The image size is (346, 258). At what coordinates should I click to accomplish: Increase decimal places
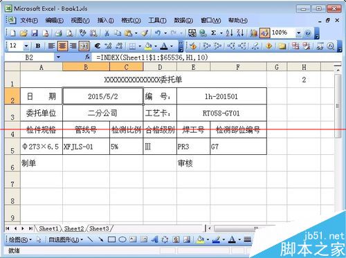coord(108,46)
